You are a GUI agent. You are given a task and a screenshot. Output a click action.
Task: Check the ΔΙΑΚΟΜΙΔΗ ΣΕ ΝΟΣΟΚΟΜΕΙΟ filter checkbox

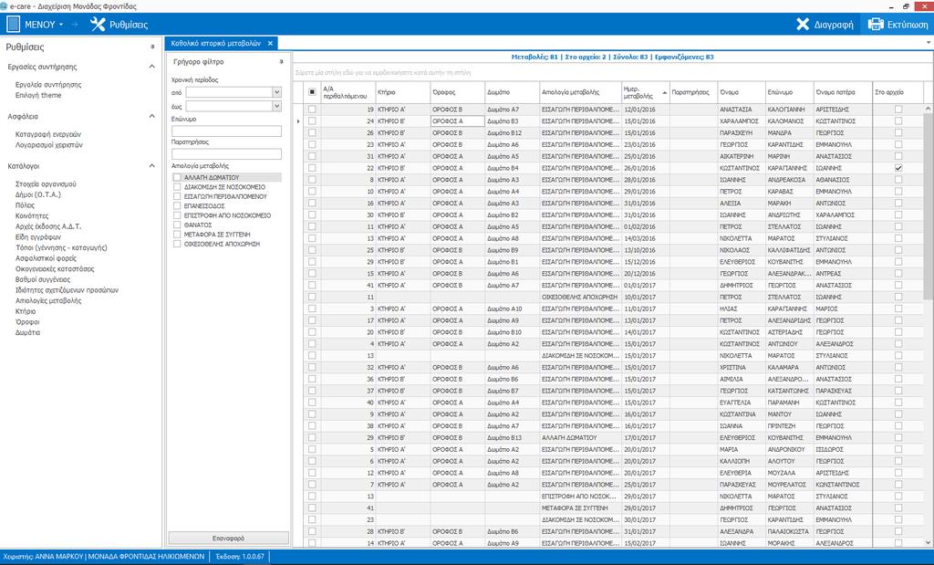coord(177,187)
